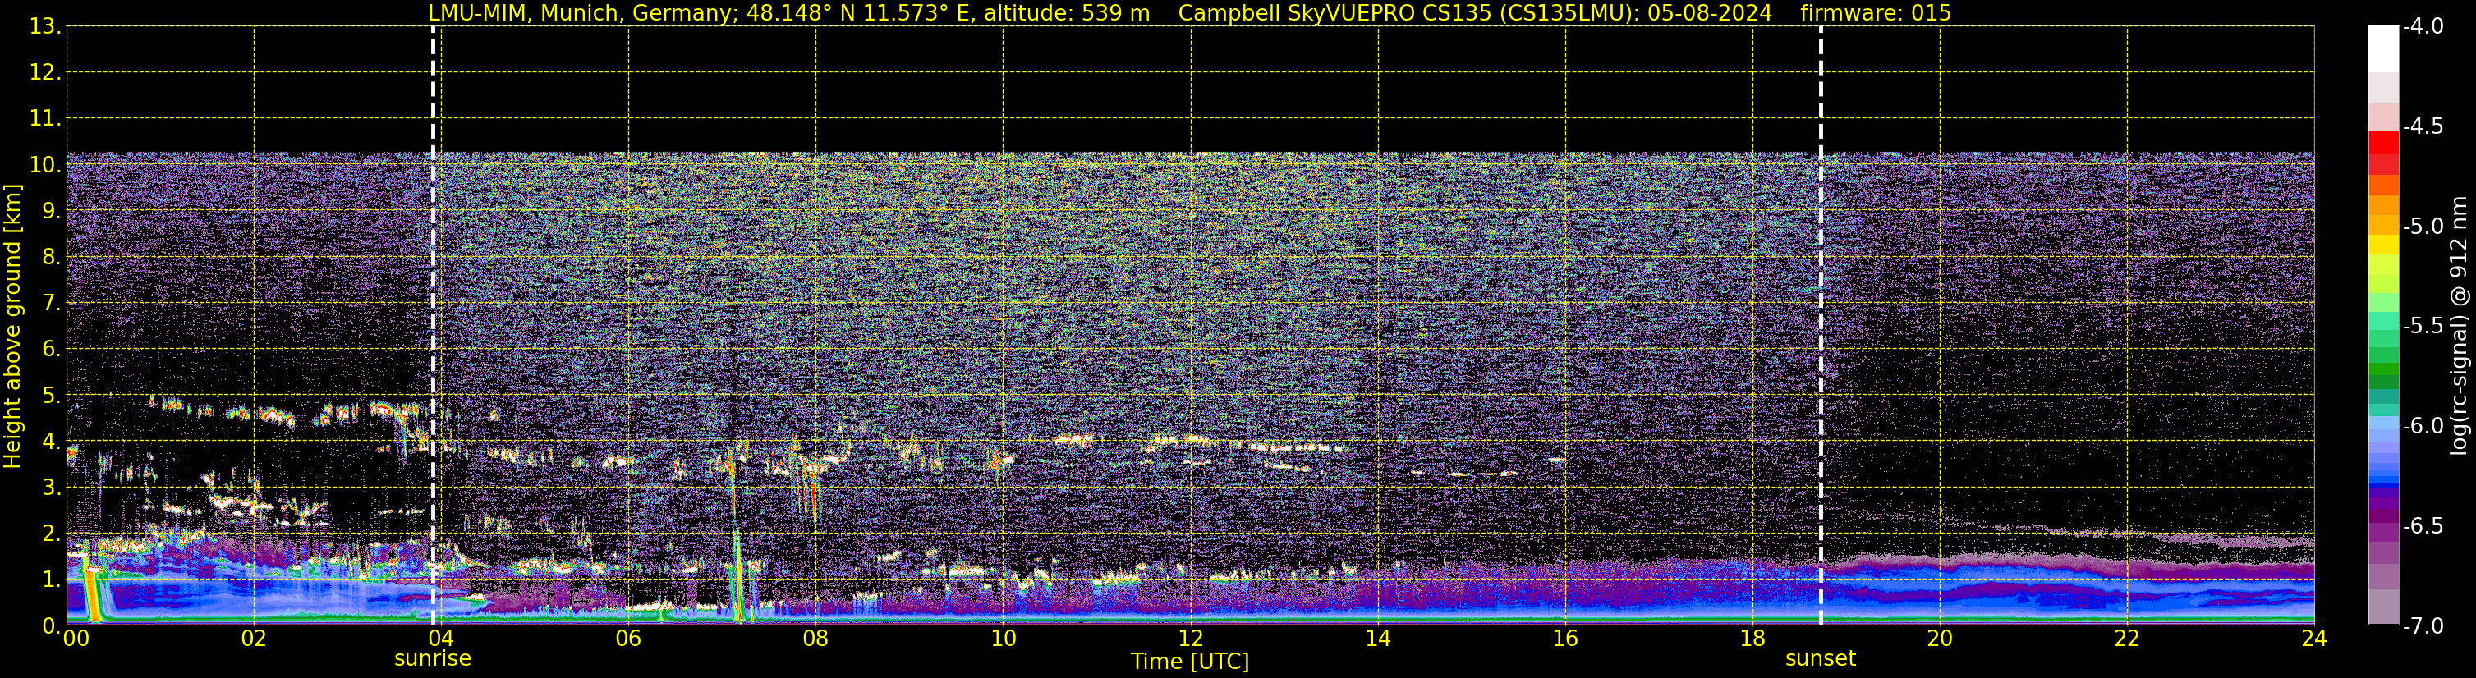The image size is (2476, 678).
Task: Click the 8. height axis tick label
Action: point(51,258)
